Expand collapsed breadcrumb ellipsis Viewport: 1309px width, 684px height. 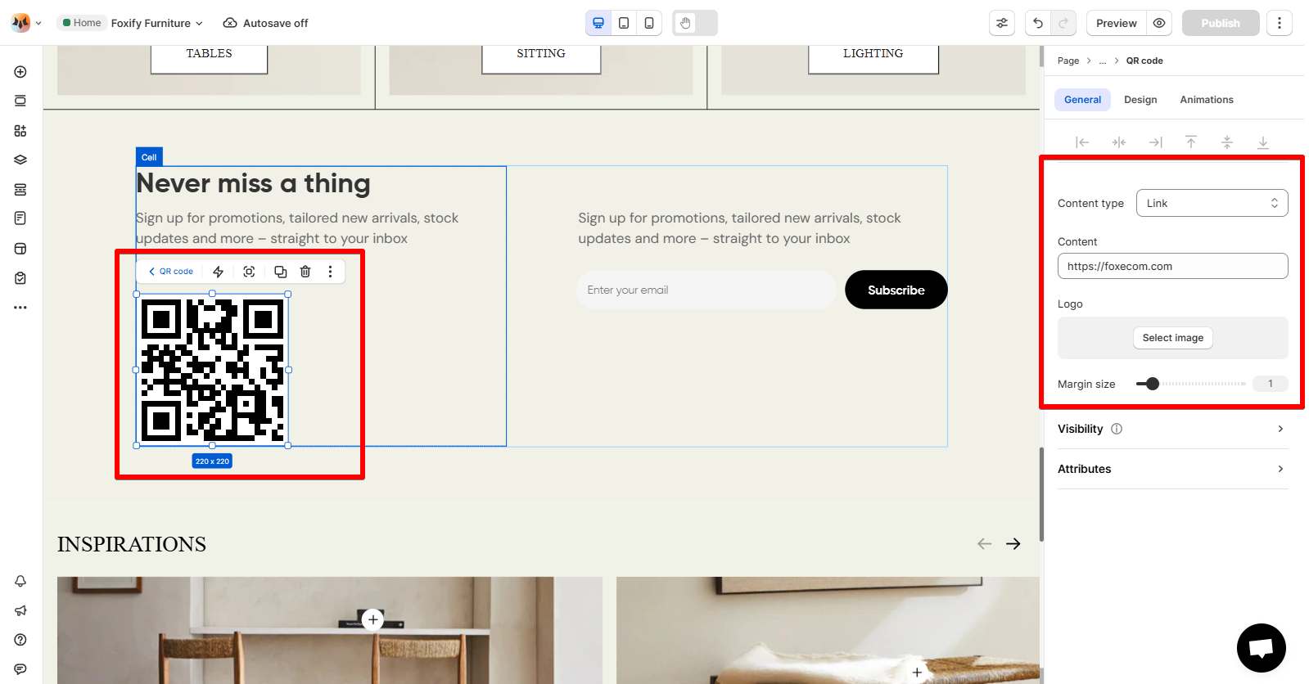click(1103, 61)
